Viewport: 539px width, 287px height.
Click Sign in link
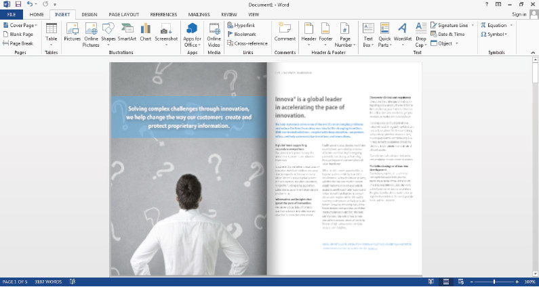pos(519,14)
